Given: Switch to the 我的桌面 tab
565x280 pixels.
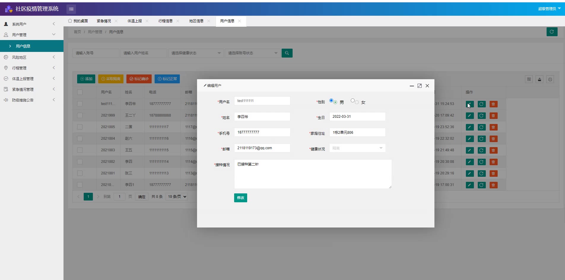Looking at the screenshot, I should click(x=78, y=21).
